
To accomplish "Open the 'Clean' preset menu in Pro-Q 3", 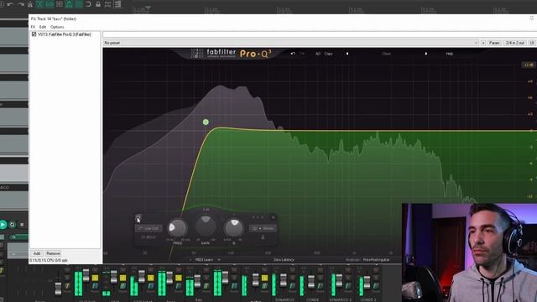I will [x=386, y=54].
